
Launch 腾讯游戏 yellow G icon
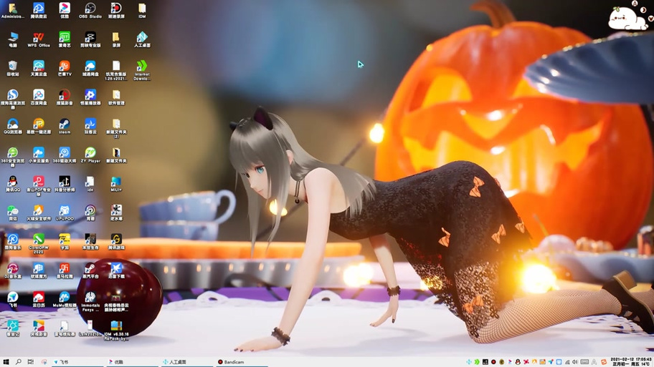point(116,241)
